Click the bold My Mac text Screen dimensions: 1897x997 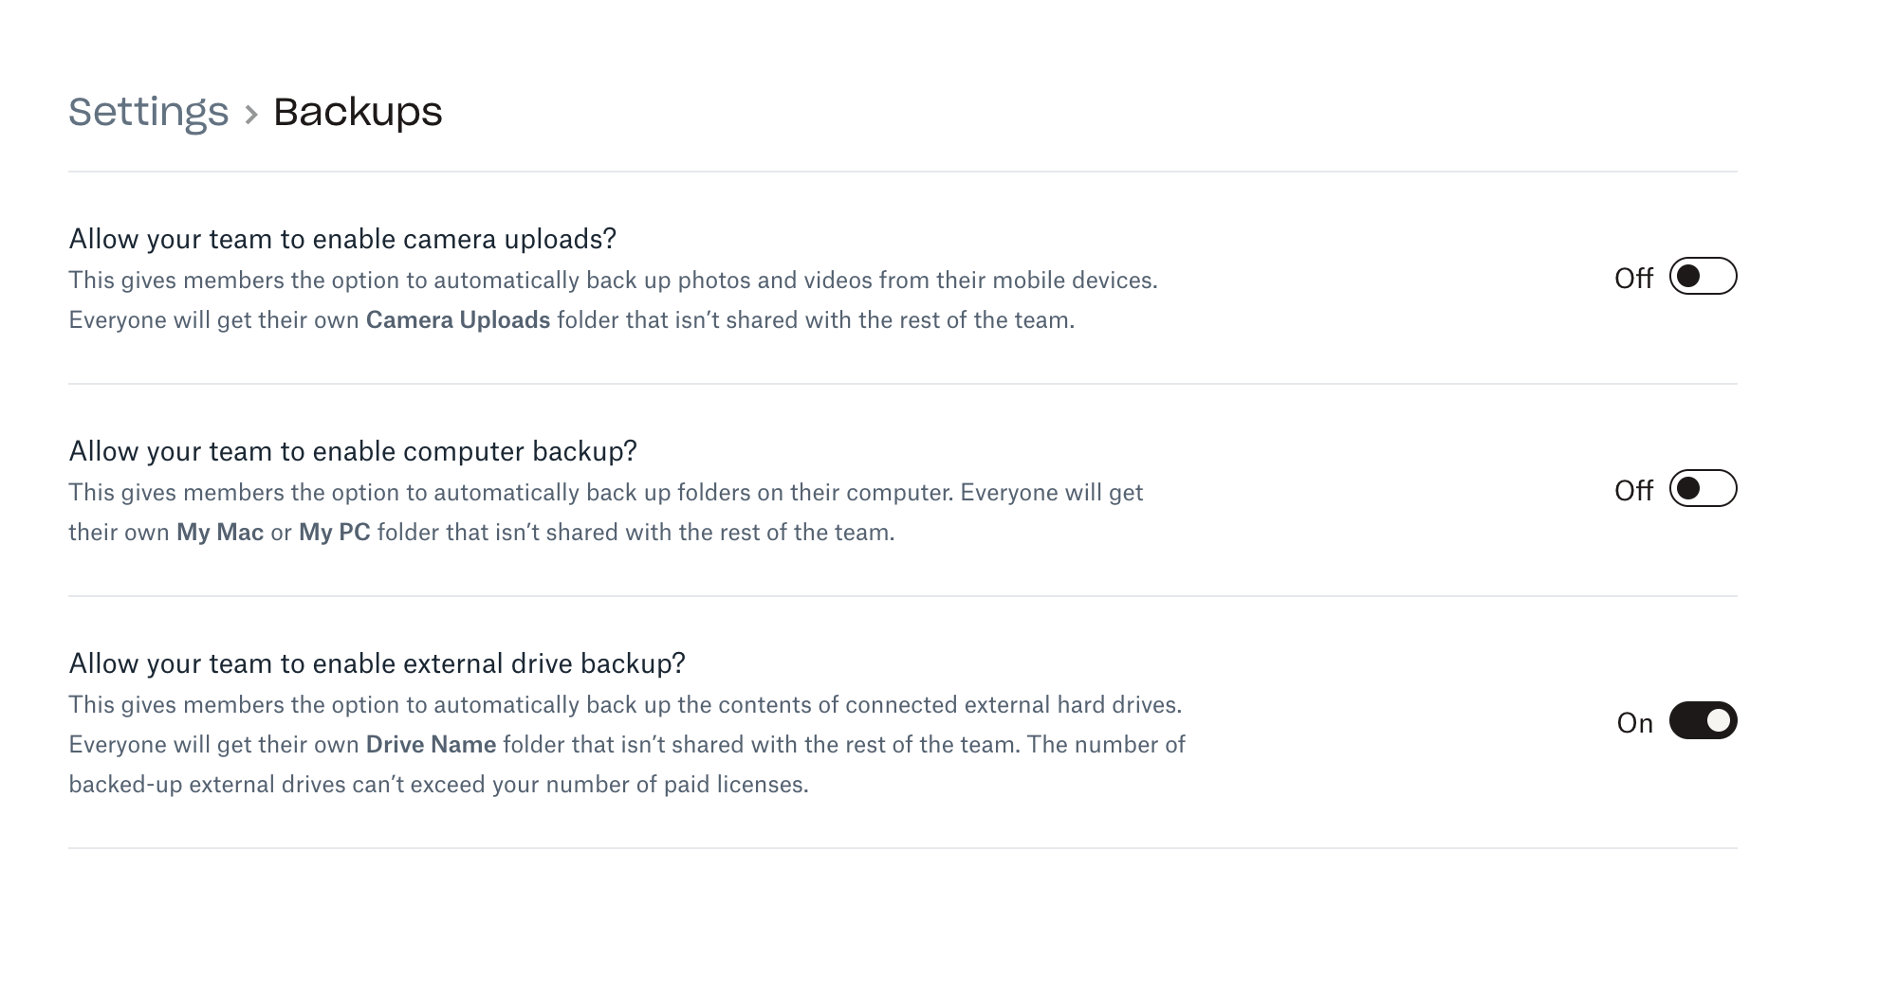220,533
